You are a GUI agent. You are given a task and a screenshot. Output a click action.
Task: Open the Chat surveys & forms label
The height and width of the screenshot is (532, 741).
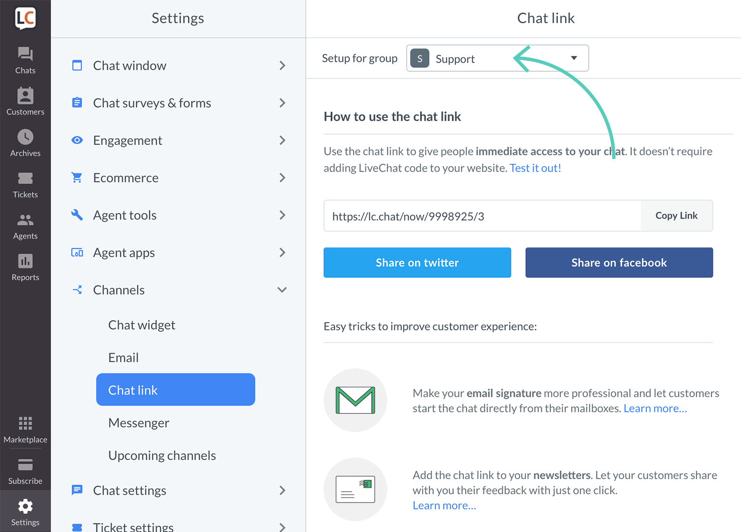click(152, 103)
